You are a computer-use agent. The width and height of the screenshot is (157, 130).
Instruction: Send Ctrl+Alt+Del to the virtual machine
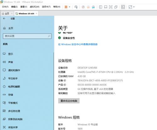(x=76, y=7)
